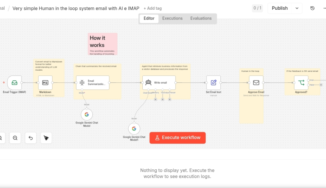Open the Approved? if node

coord(301,83)
